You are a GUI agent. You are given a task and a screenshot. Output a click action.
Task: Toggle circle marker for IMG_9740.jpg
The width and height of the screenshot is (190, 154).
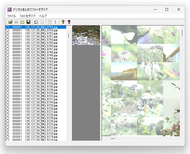[x=8, y=71]
